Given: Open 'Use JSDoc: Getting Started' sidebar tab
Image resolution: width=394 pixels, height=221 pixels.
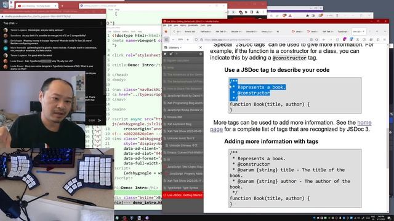Looking at the screenshot, I should coord(183,195).
